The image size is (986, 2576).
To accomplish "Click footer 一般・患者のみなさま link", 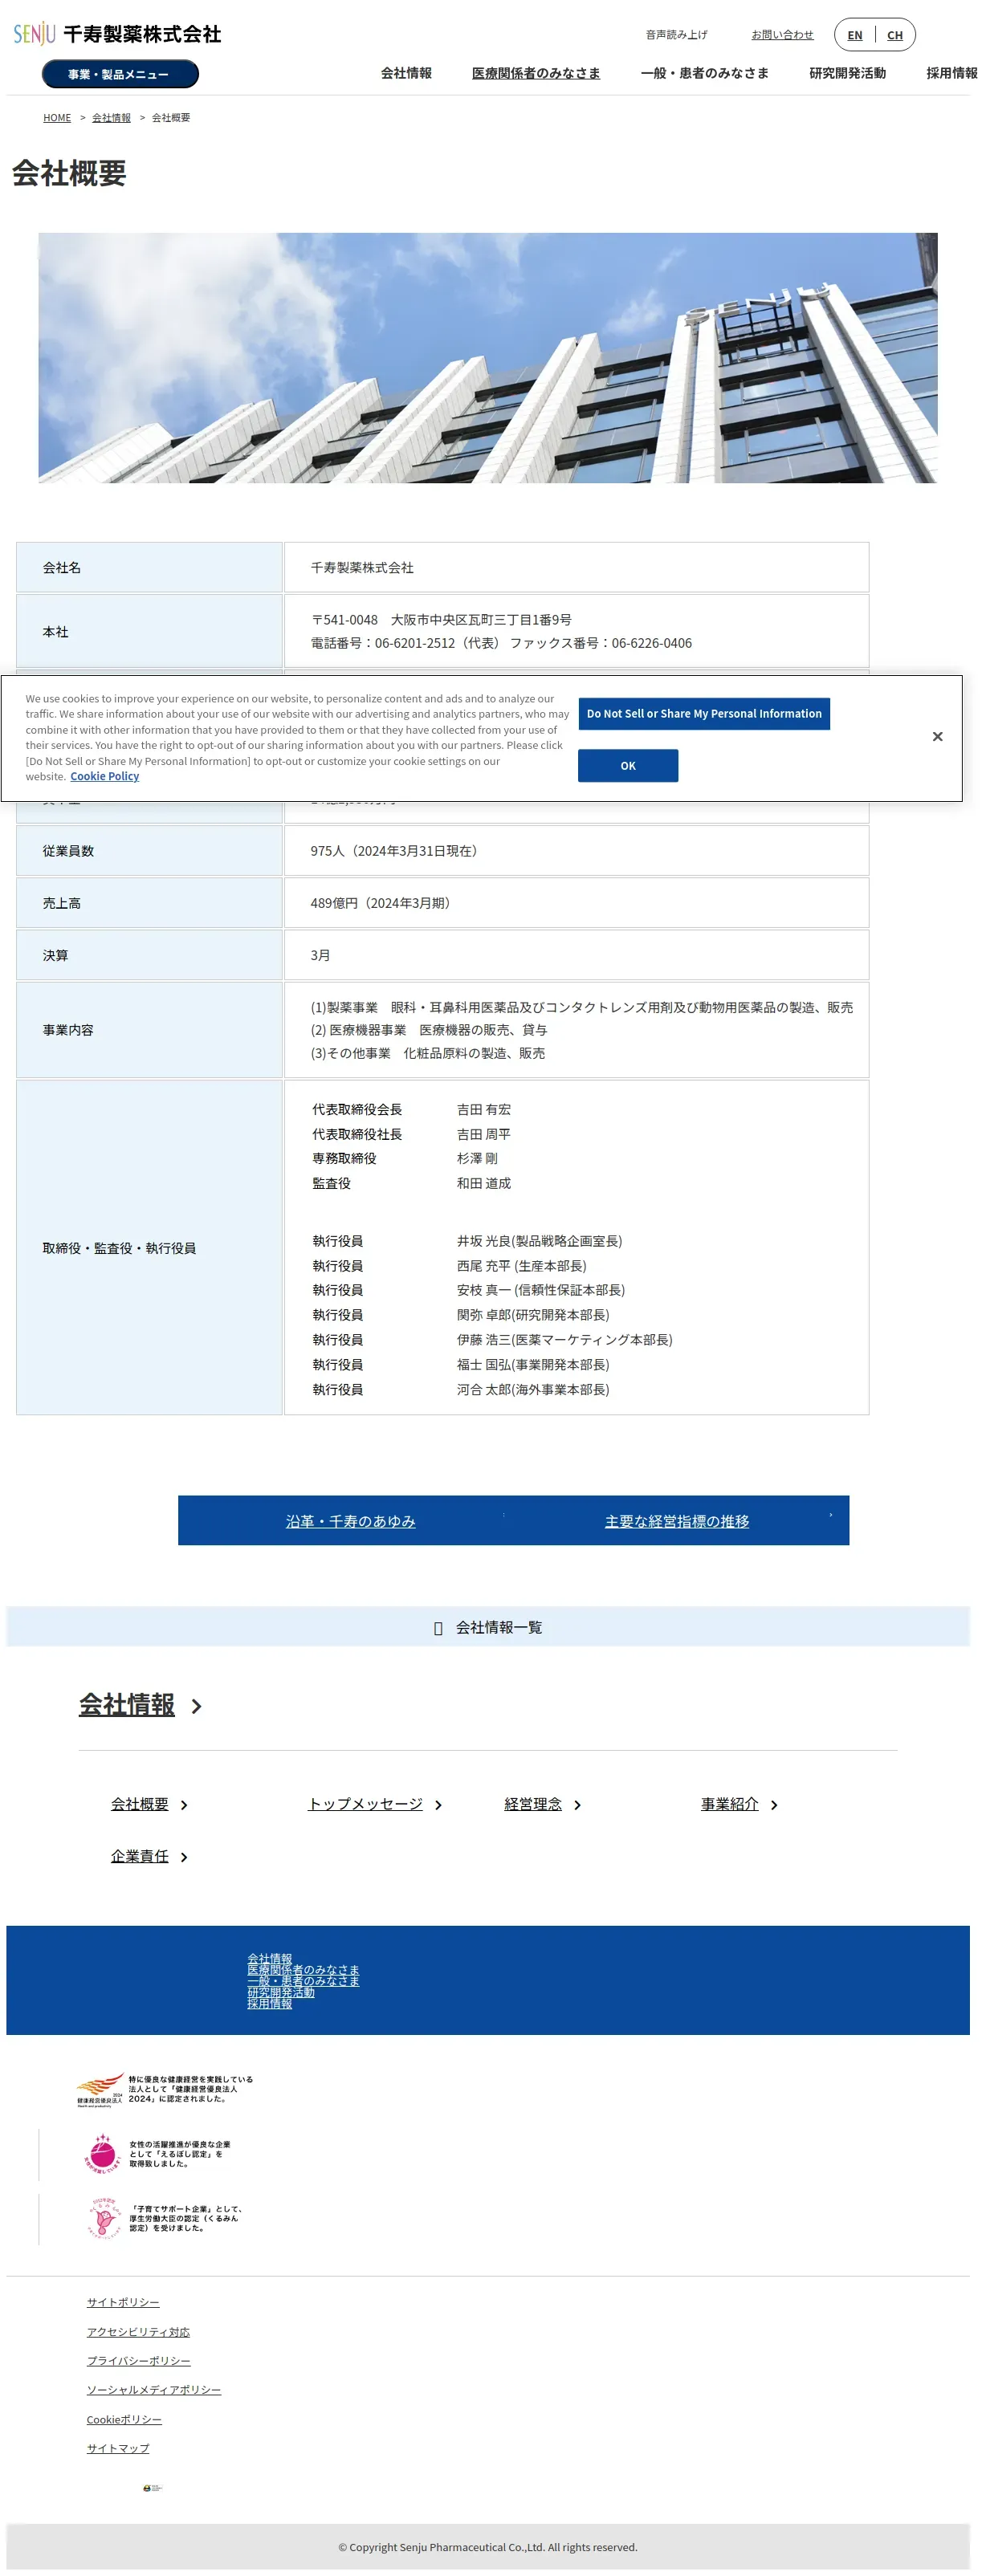I will [x=303, y=1981].
